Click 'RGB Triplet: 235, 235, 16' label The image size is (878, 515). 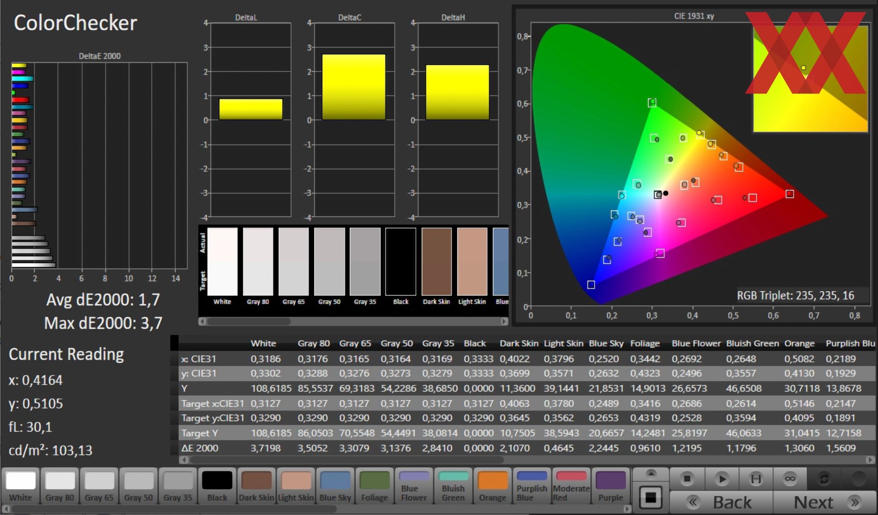click(795, 296)
